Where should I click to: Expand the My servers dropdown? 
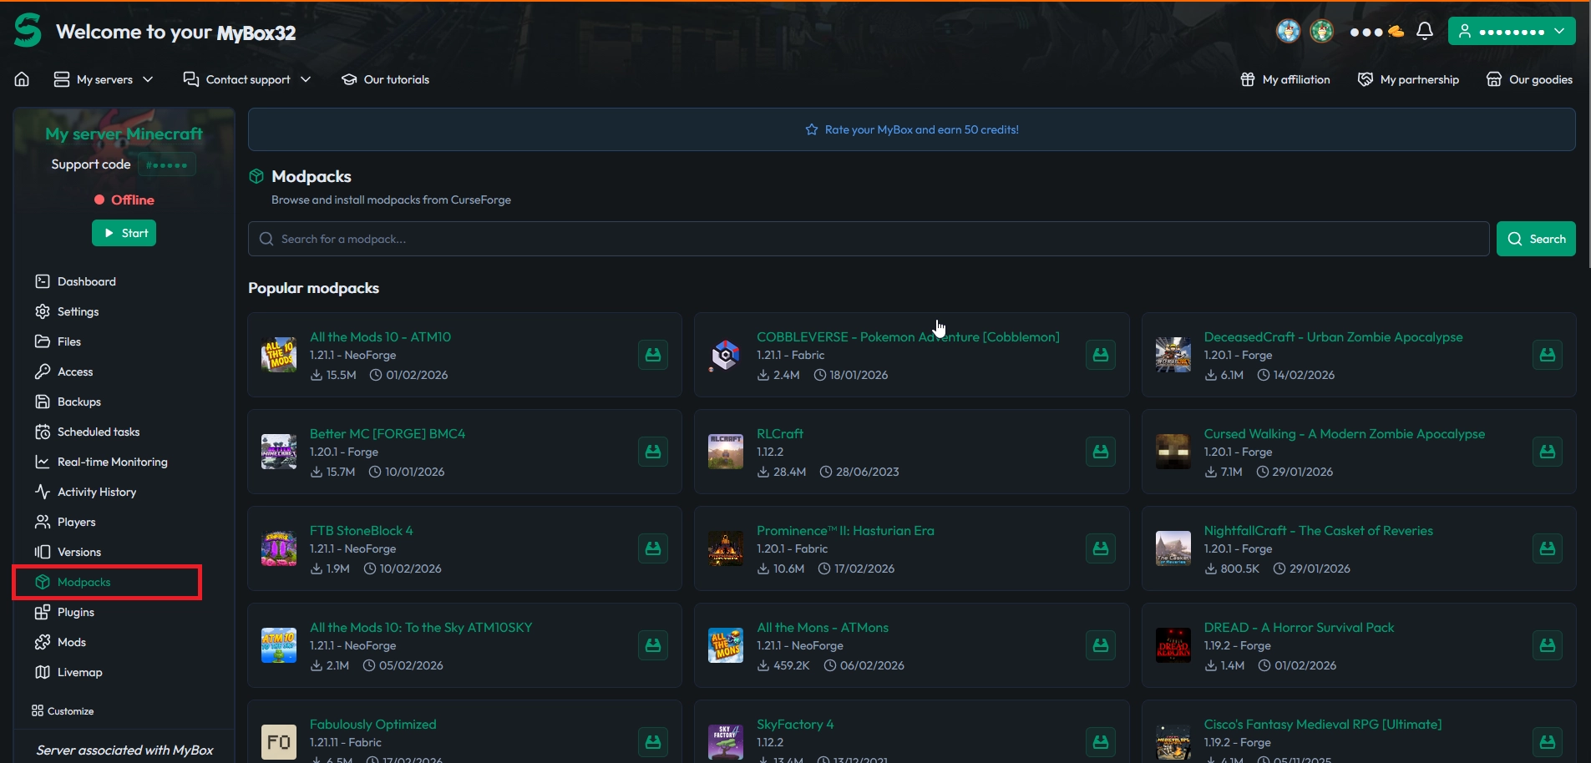[104, 79]
